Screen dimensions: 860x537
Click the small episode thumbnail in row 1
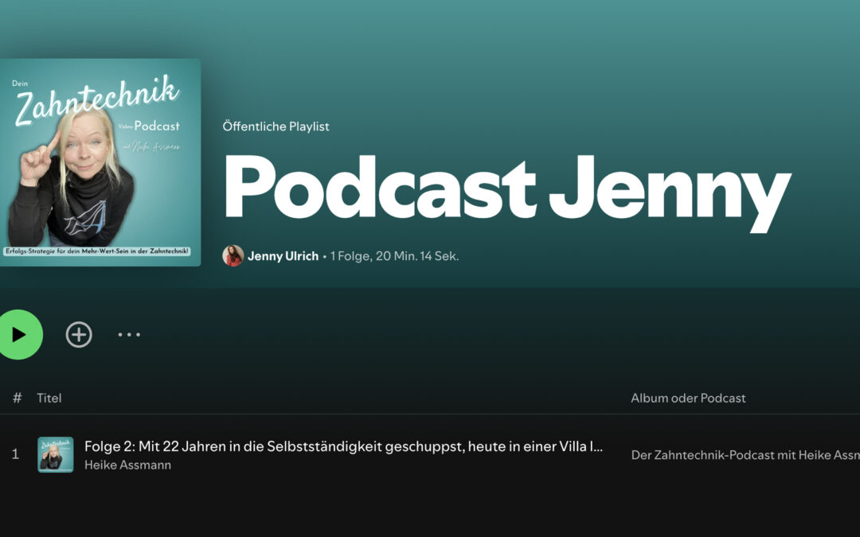click(56, 455)
